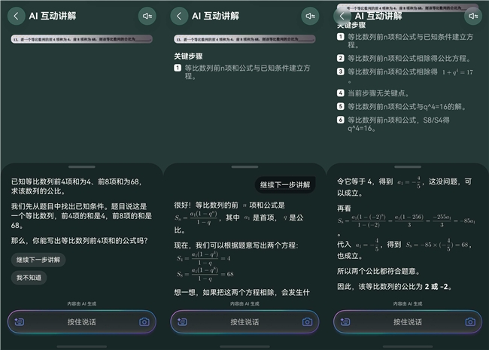
Task: Open camera icon in first screen's input bar
Action: point(144,321)
